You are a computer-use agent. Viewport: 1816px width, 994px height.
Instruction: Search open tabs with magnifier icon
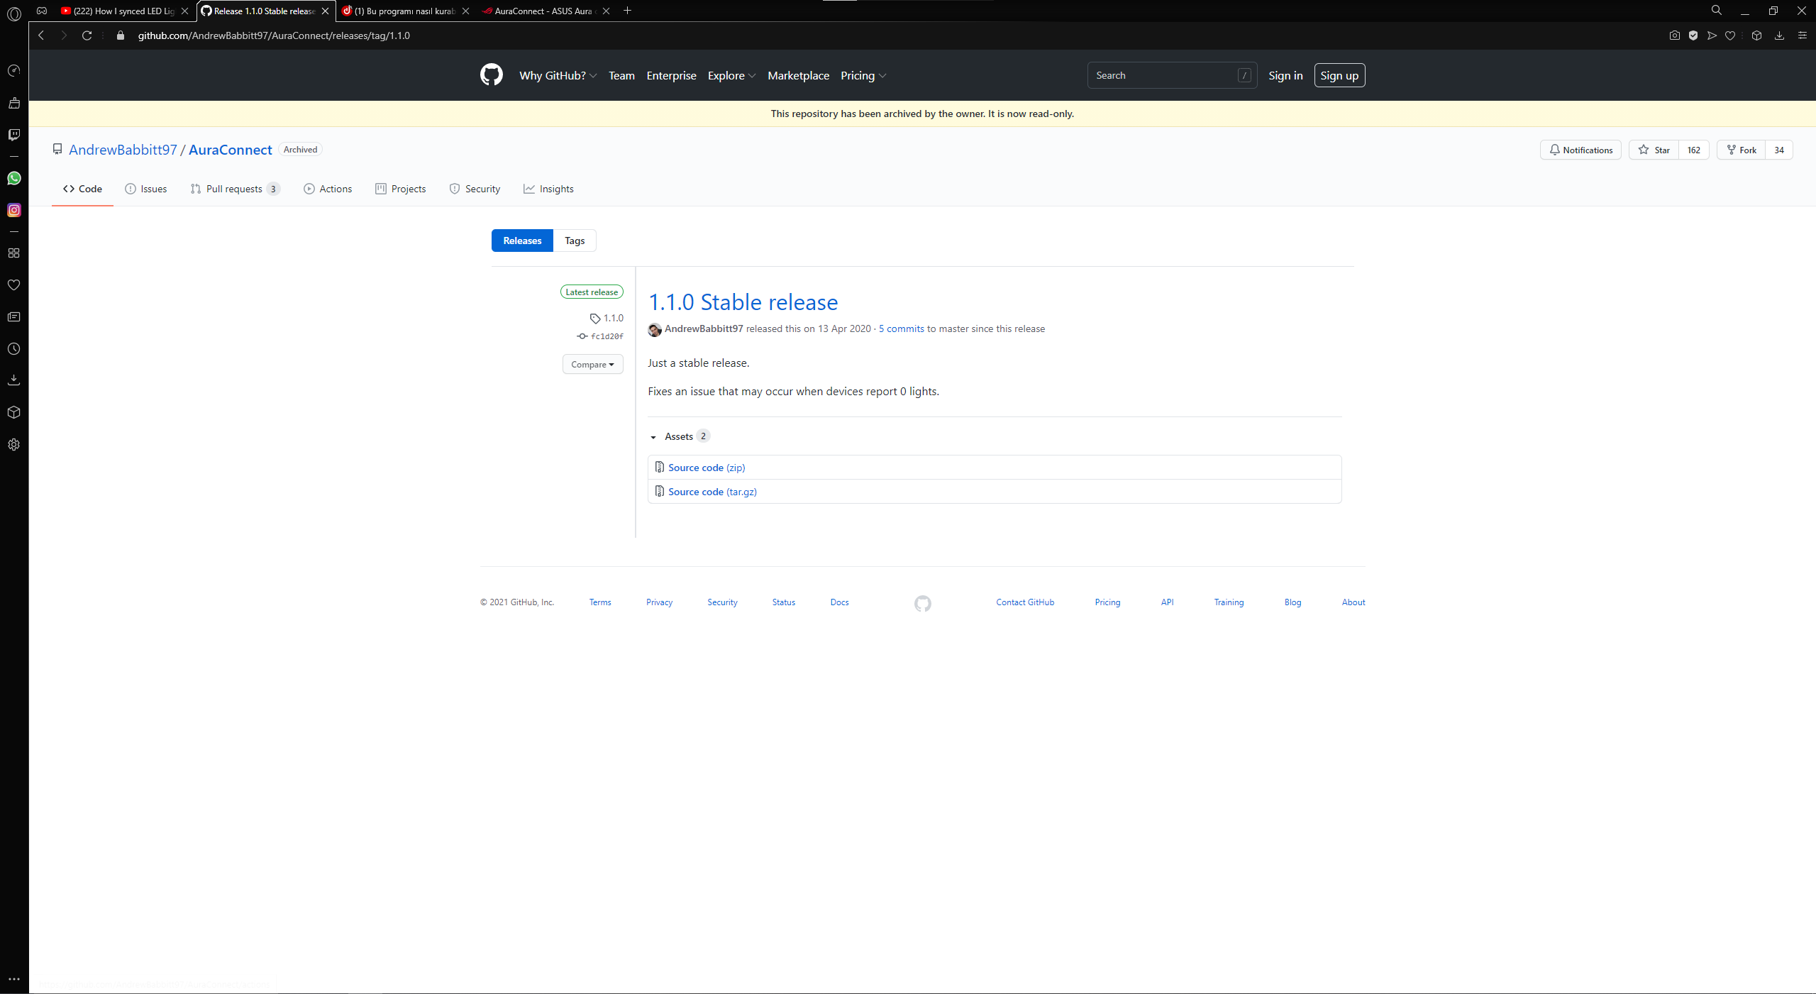click(x=1716, y=11)
